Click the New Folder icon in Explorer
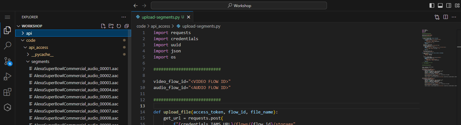461x125 pixels. tap(111, 26)
